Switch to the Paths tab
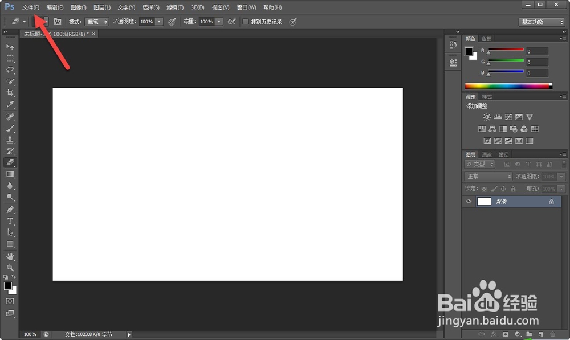The image size is (570, 340). point(503,154)
